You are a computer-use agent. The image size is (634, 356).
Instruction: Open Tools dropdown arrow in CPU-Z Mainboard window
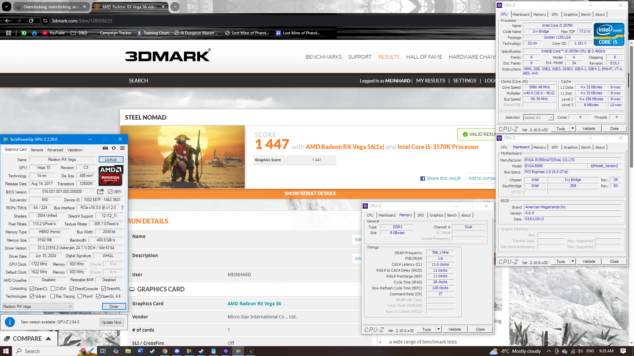click(x=573, y=261)
